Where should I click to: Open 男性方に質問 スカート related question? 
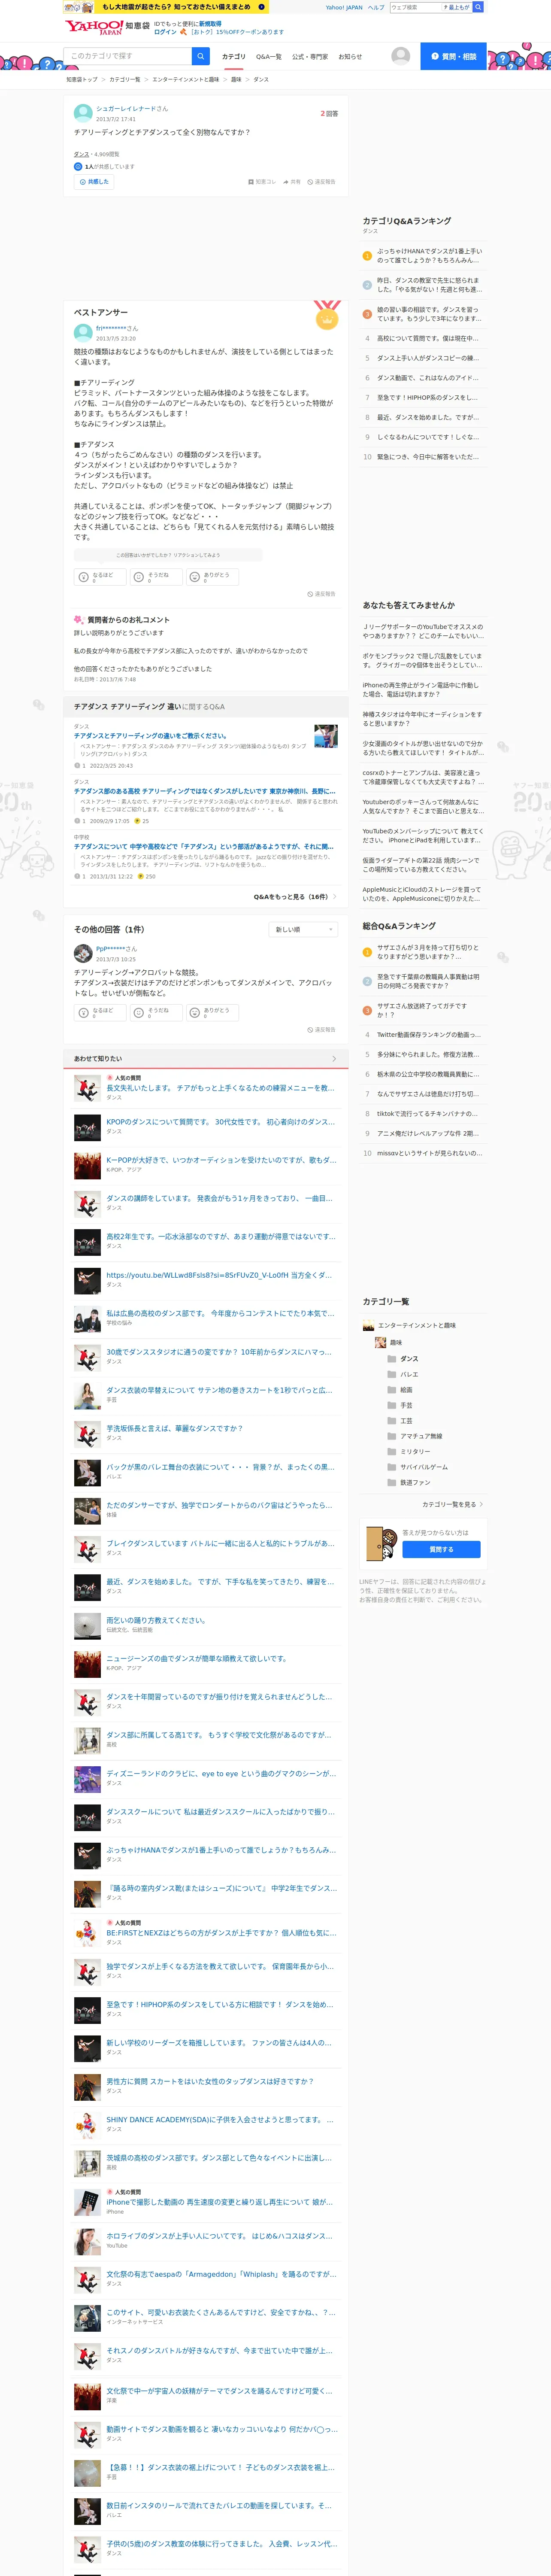[x=210, y=2081]
